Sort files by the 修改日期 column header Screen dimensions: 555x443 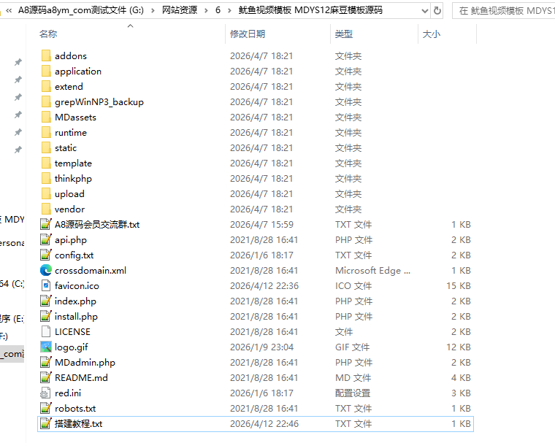point(248,34)
